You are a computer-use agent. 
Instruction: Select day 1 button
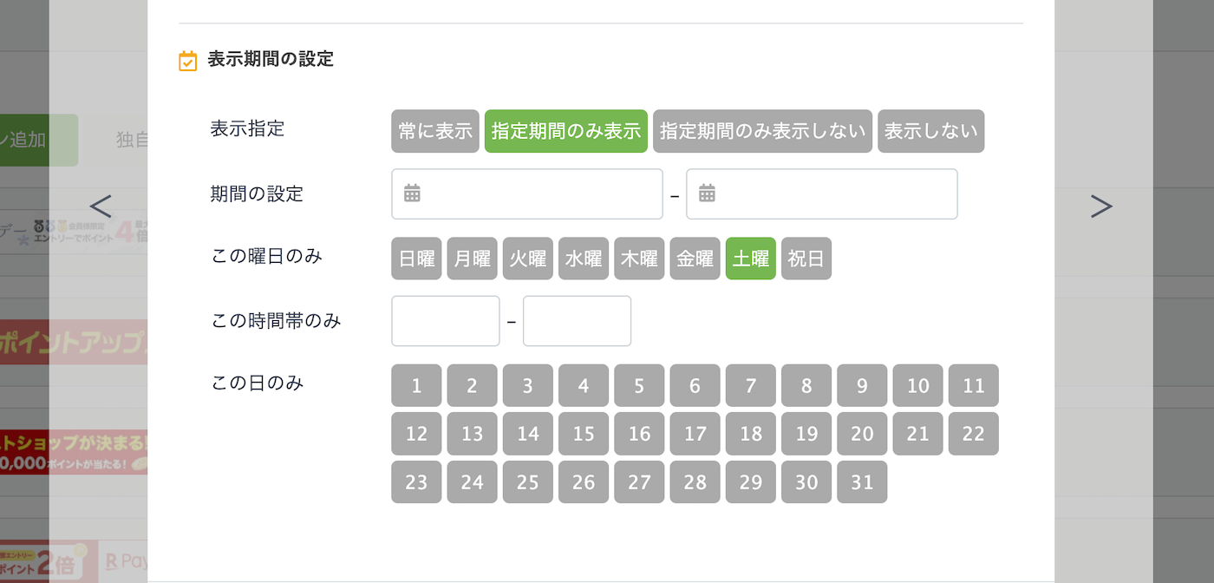pyautogui.click(x=416, y=386)
